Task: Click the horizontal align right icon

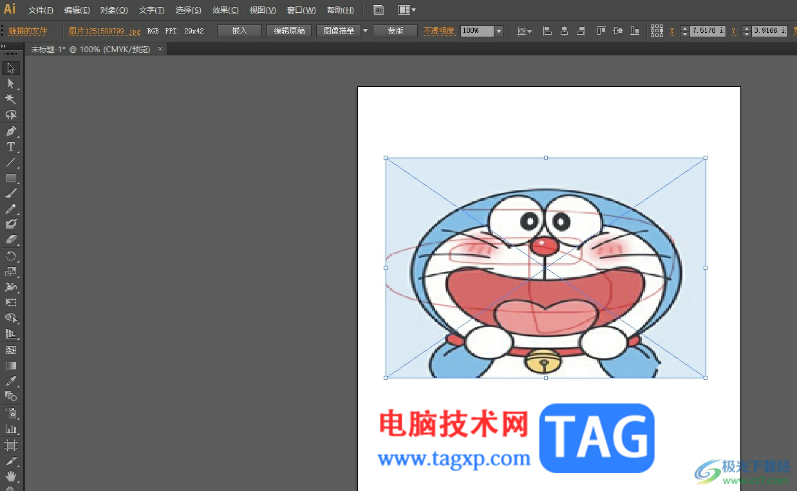Action: [x=581, y=31]
